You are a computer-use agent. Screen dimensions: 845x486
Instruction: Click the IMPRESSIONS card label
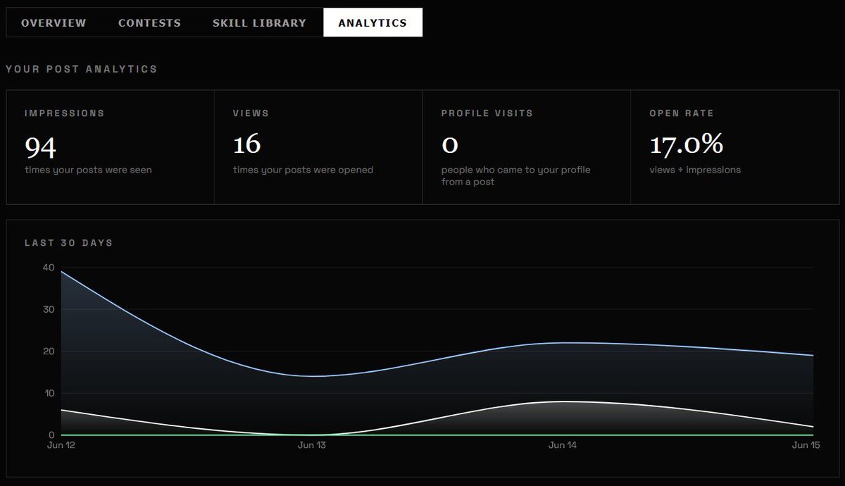click(x=64, y=113)
